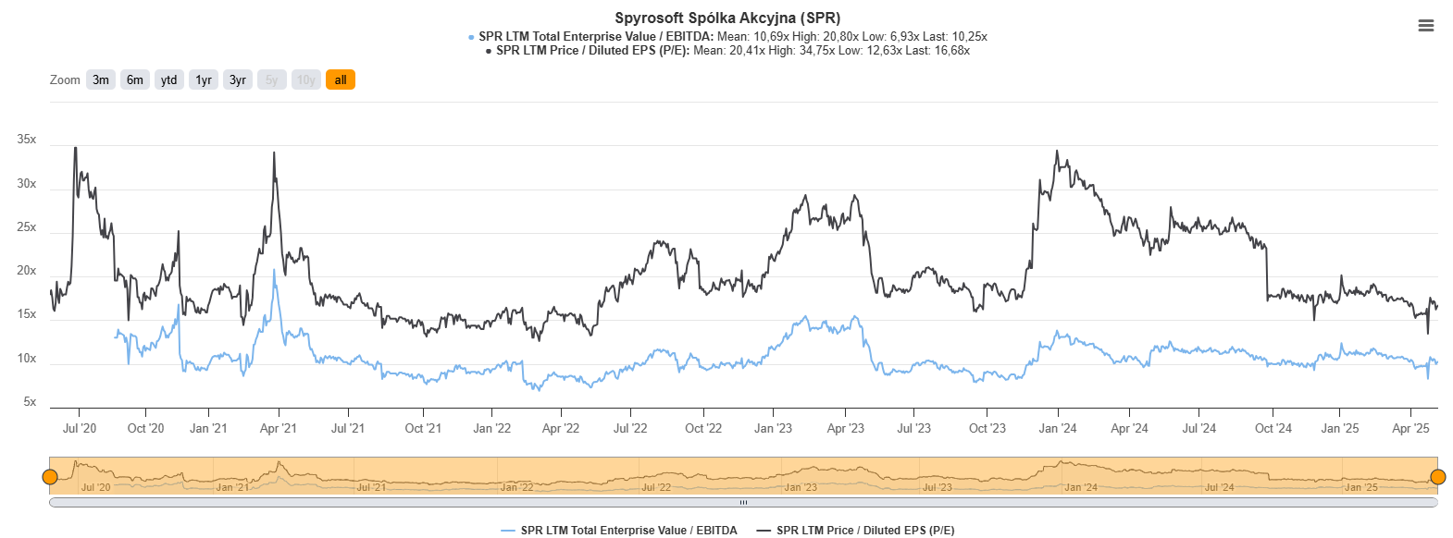This screenshot has width=1453, height=538.
Task: Click the Apr '25 x-axis label
Action: tap(1410, 428)
